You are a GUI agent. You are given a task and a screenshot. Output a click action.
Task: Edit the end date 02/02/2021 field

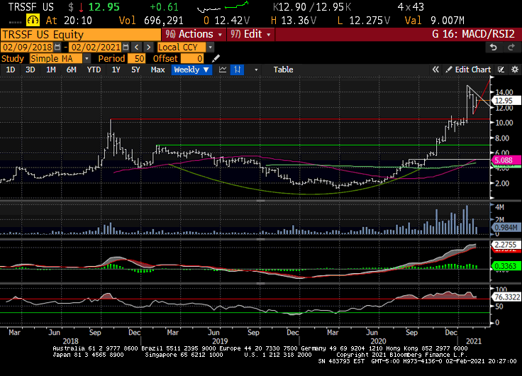(x=96, y=47)
